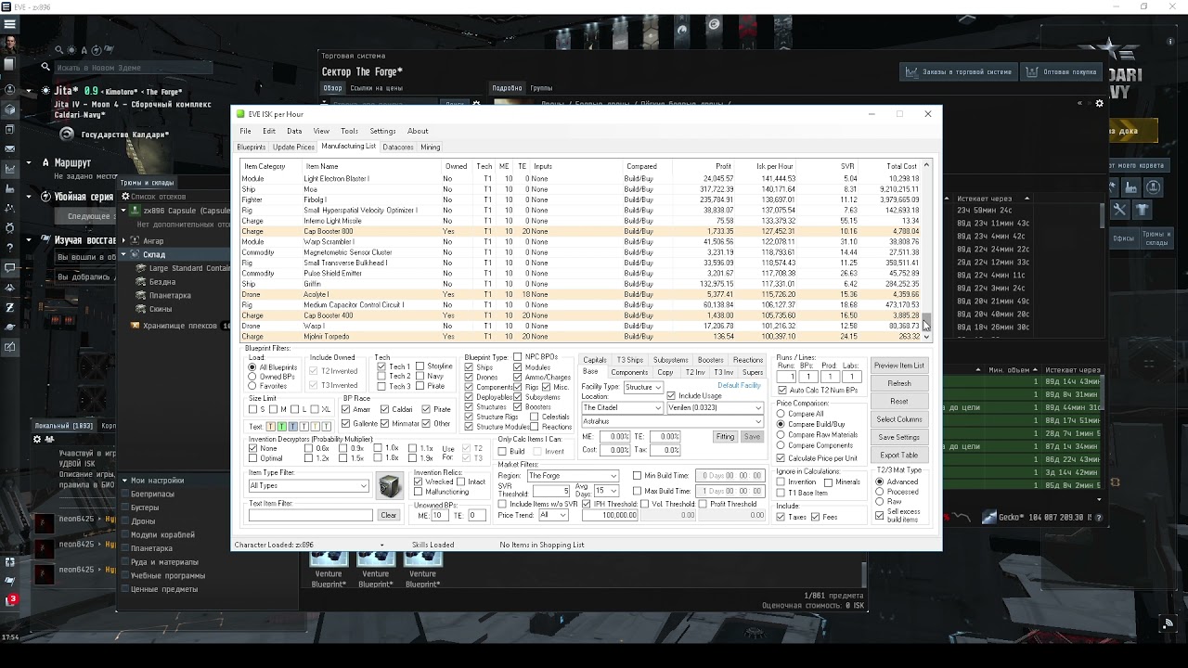Click the safe item icon beside Item Type Filter
The width and height of the screenshot is (1188, 668).
tap(389, 485)
